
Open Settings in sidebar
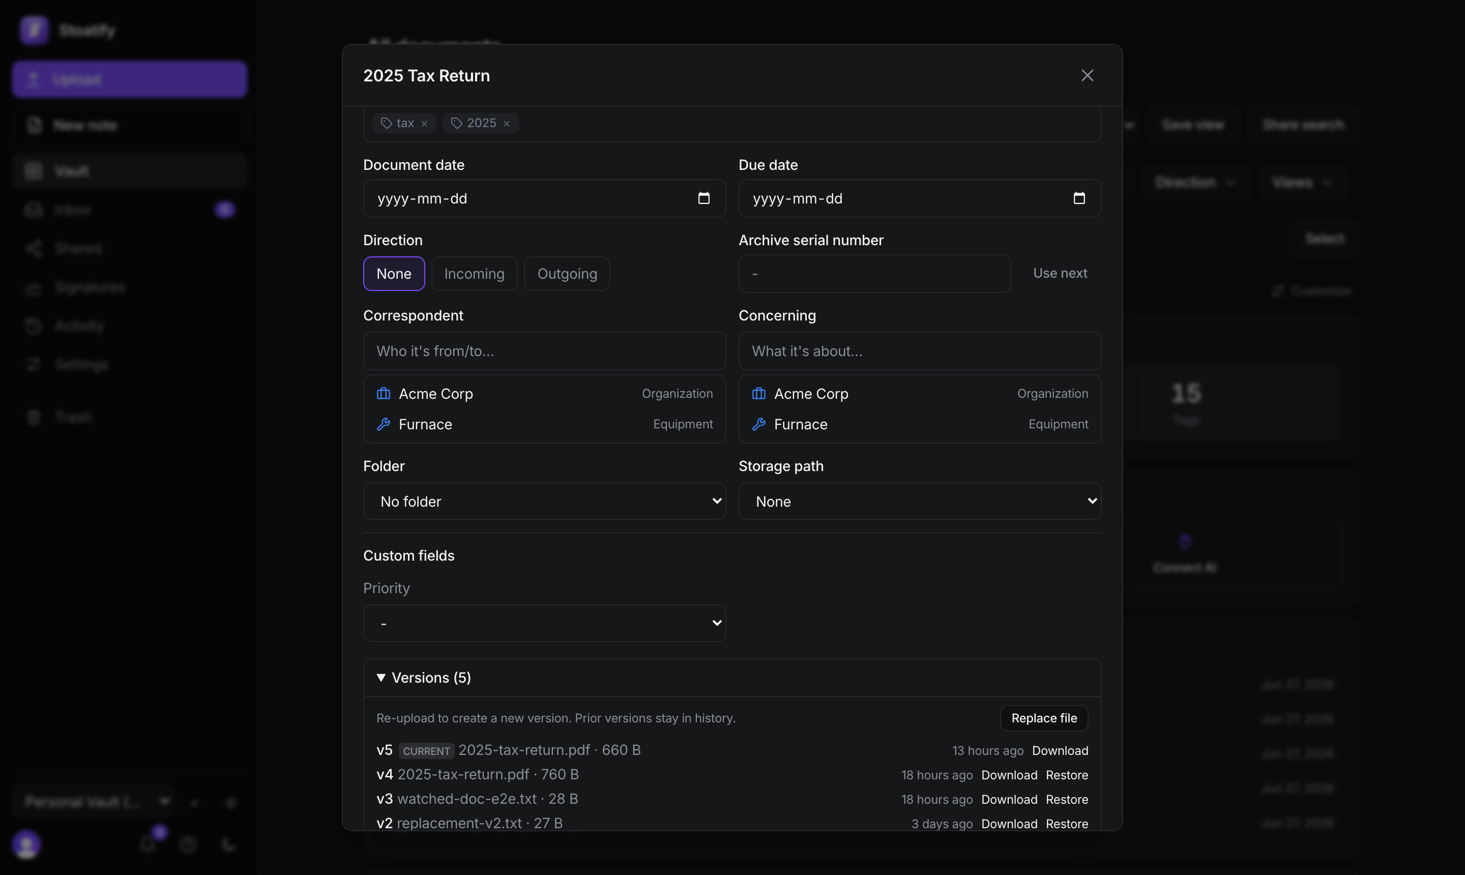coord(129,364)
